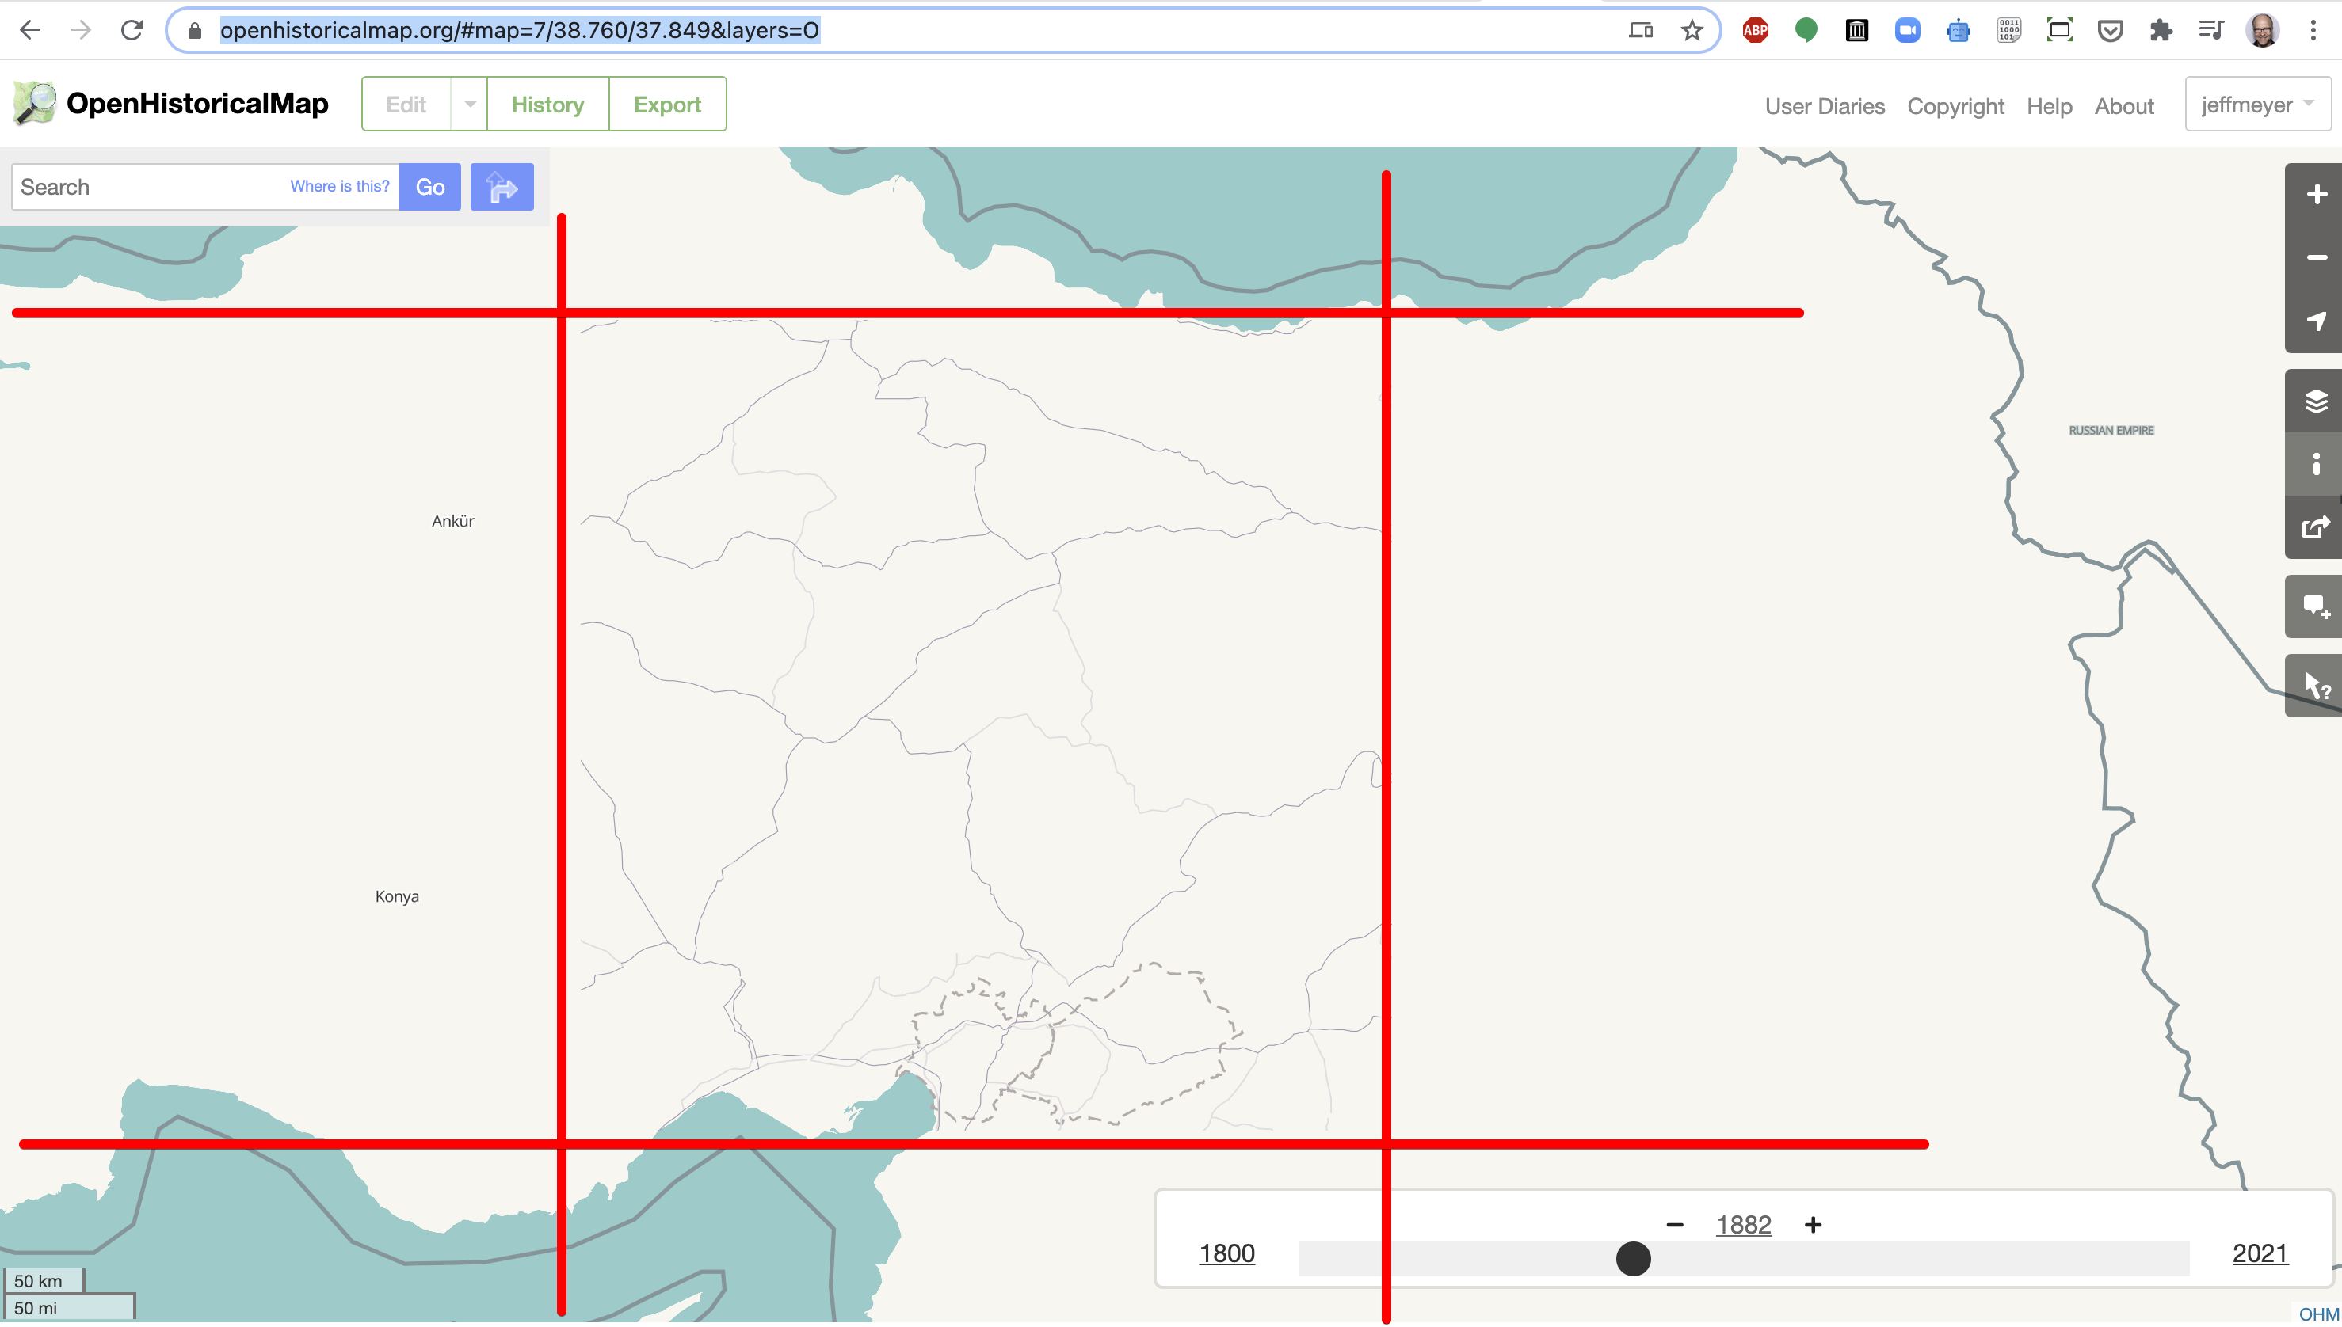Activate the query features arrow icon

2317,683
